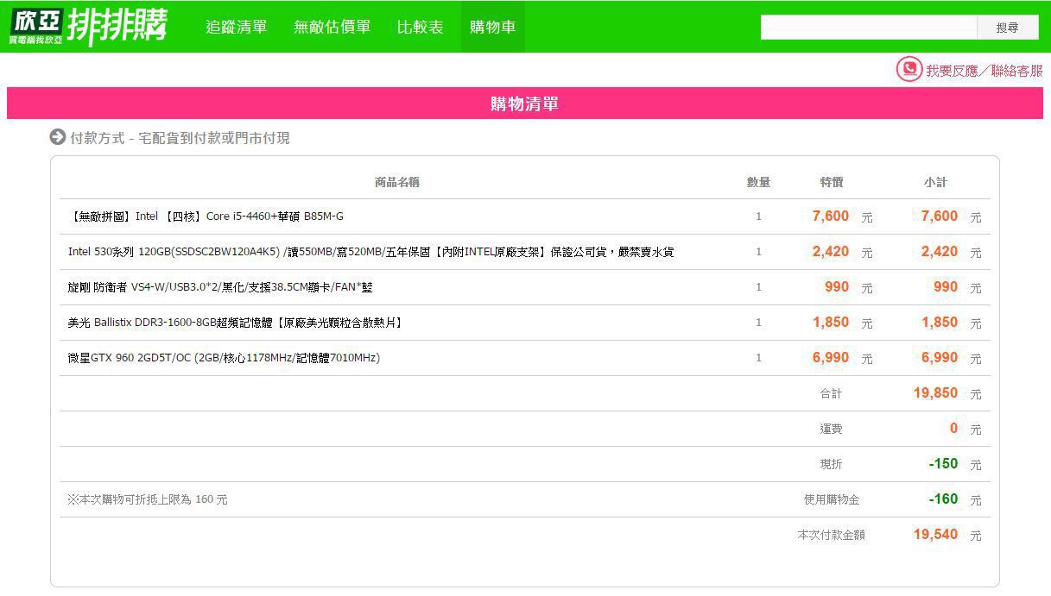The image size is (1051, 596).
Task: Click the 搜尋 search button
Action: point(1007,28)
